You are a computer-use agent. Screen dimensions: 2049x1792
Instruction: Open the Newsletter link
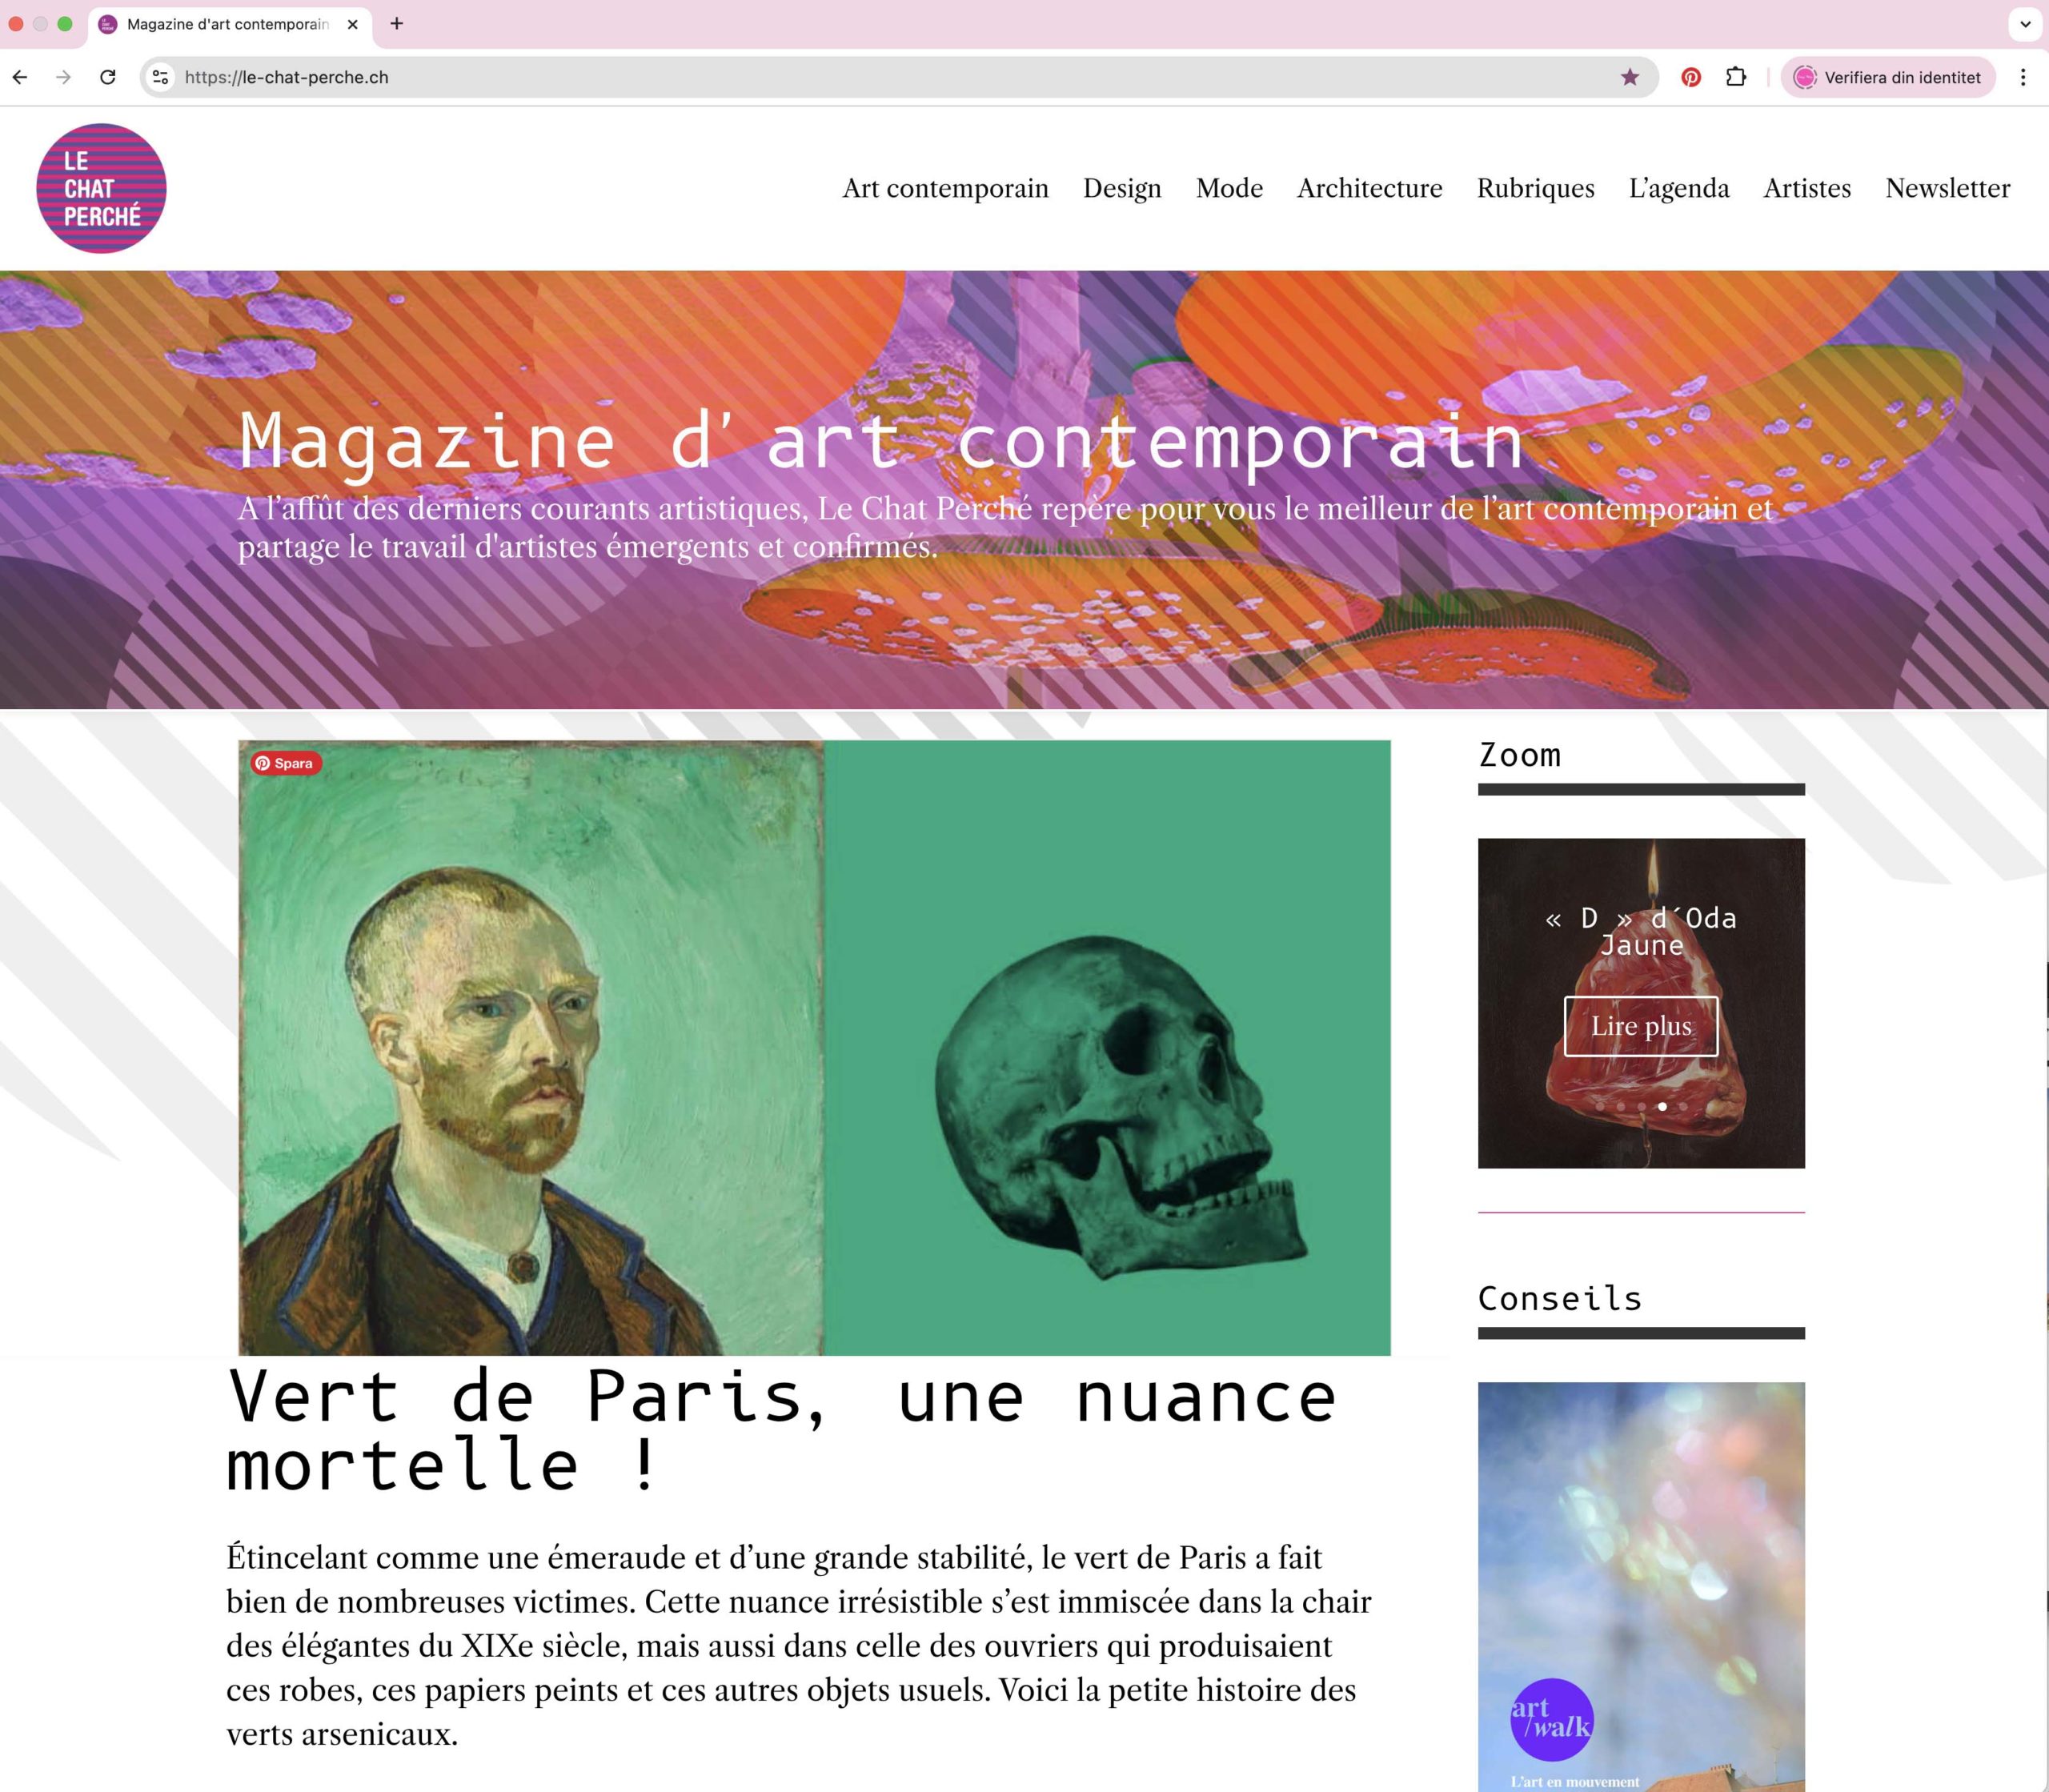1947,188
